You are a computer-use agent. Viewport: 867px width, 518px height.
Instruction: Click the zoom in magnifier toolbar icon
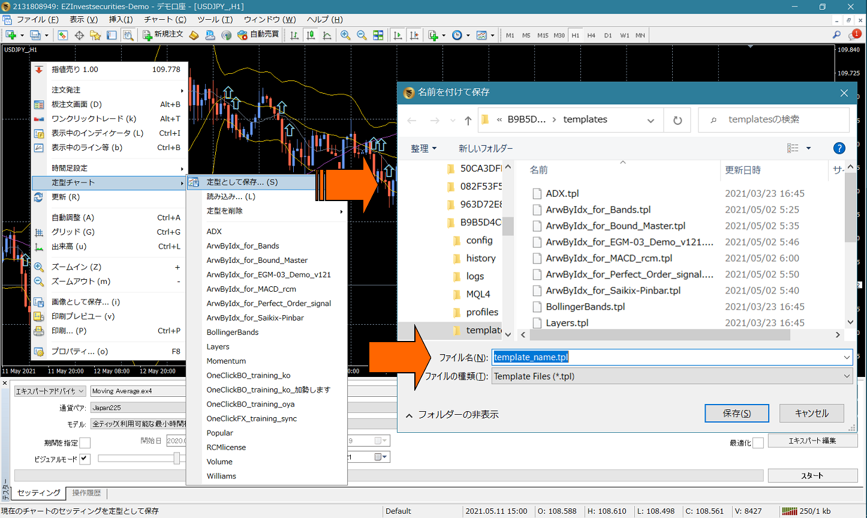(345, 35)
